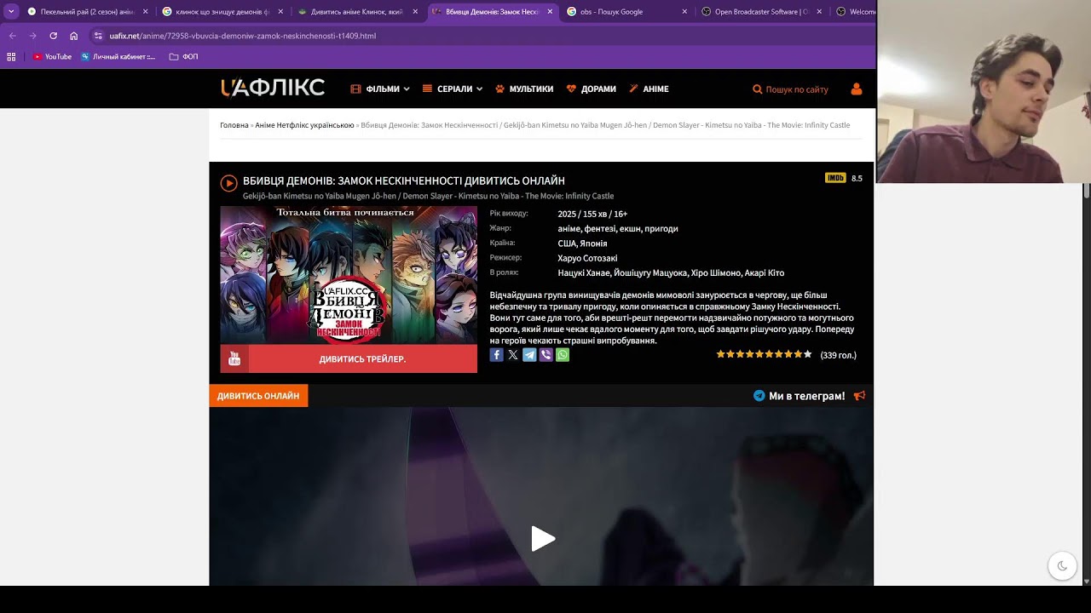Click the address bar URL

(x=243, y=36)
